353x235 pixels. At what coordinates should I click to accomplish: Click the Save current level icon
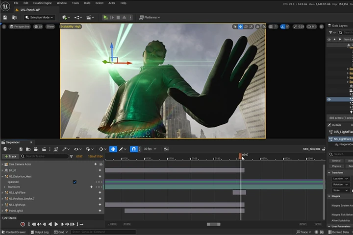[x=5, y=17]
